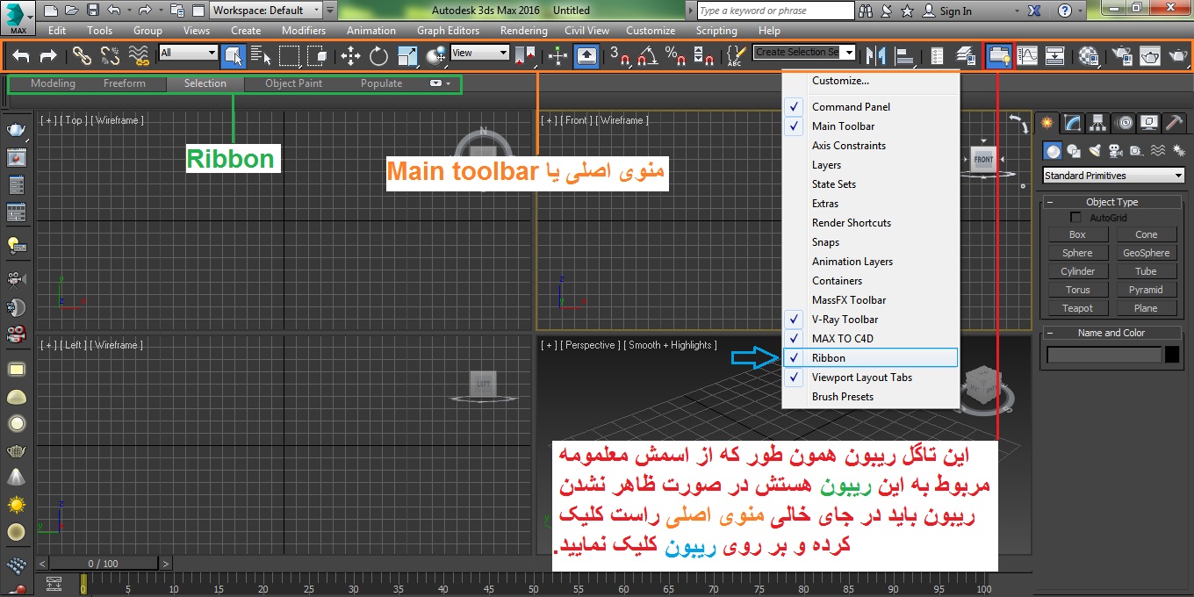Image resolution: width=1194 pixels, height=597 pixels.
Task: Open the Curve Editor
Action: tap(1026, 55)
